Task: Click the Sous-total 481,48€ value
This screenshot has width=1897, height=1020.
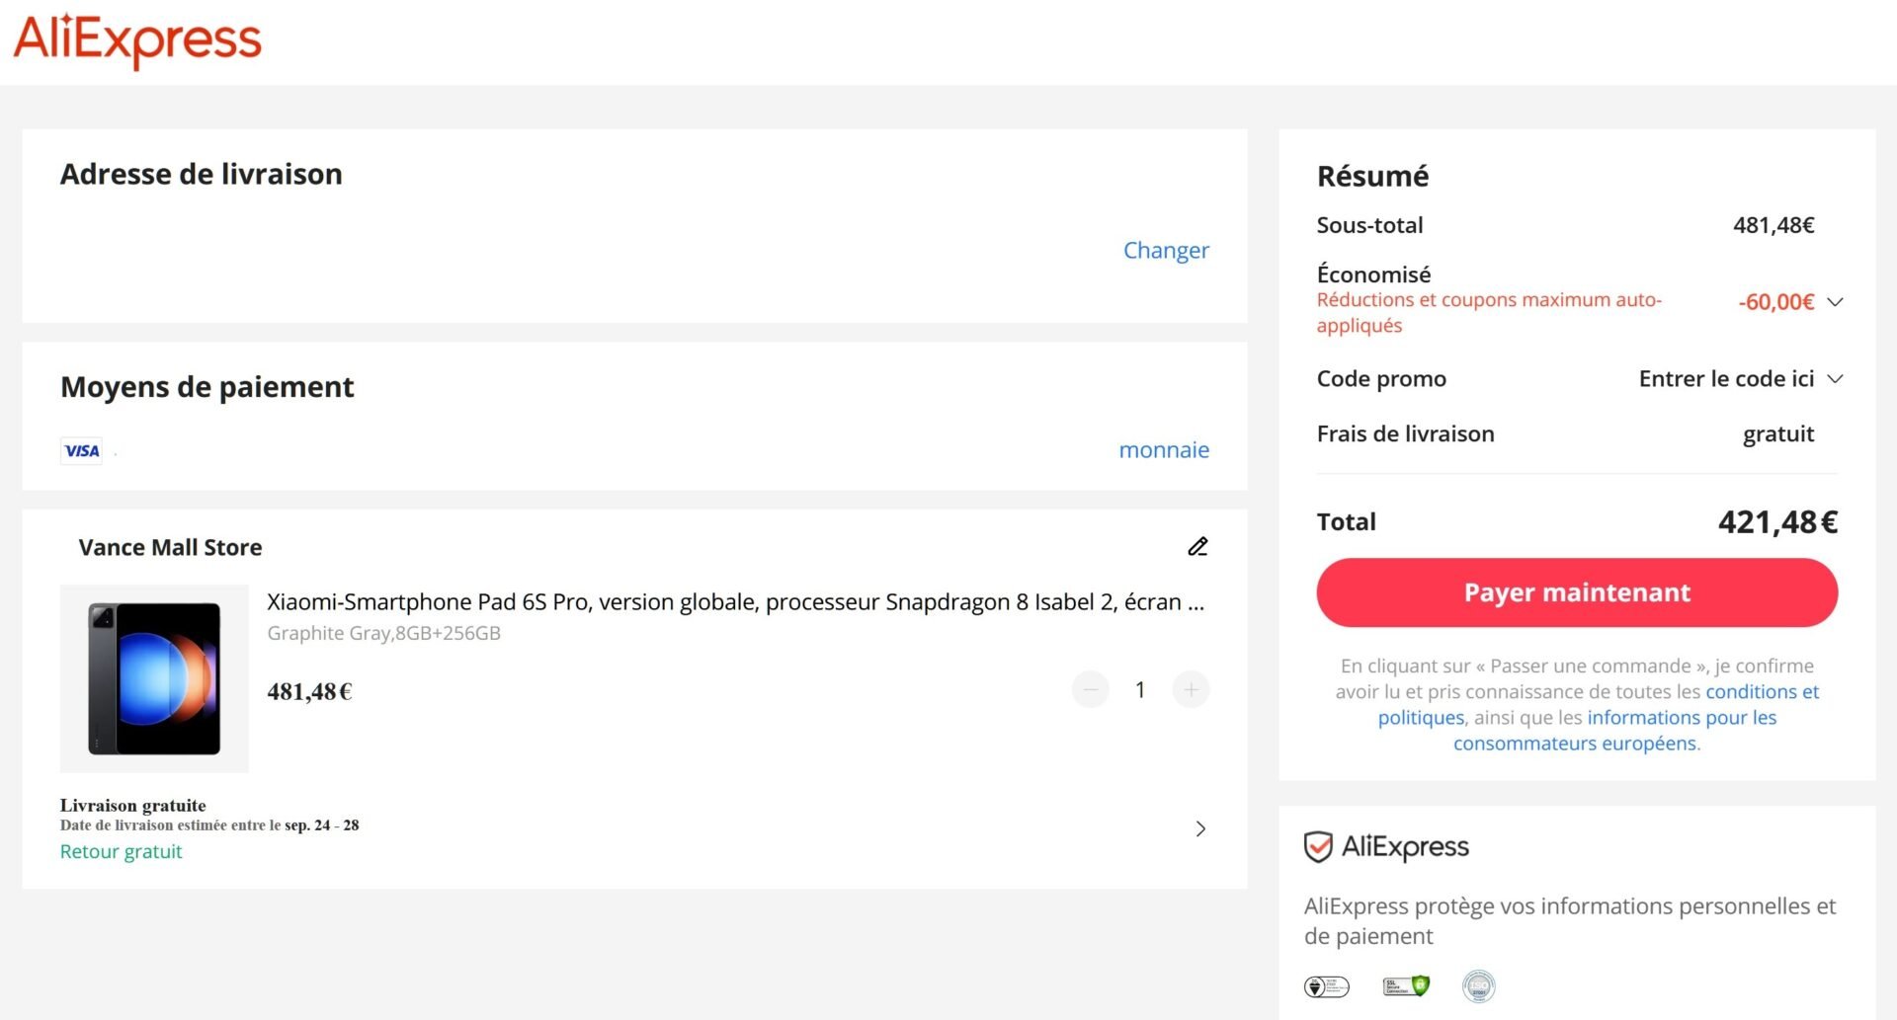Action: coord(1773,225)
